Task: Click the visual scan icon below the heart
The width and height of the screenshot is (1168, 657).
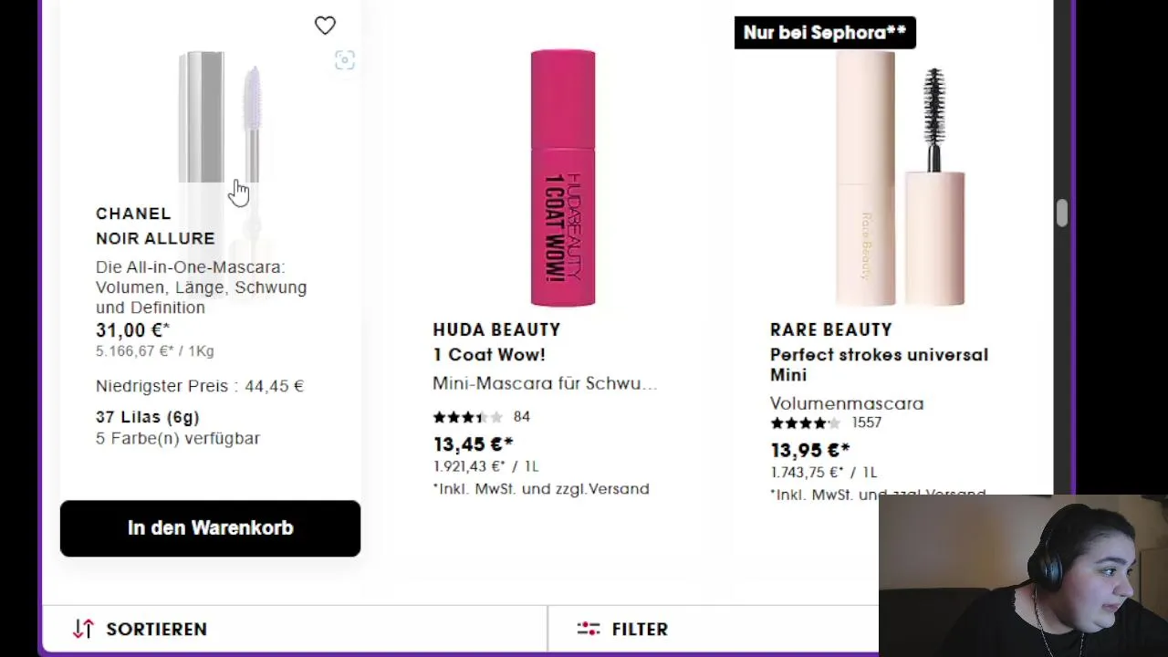Action: [x=344, y=60]
